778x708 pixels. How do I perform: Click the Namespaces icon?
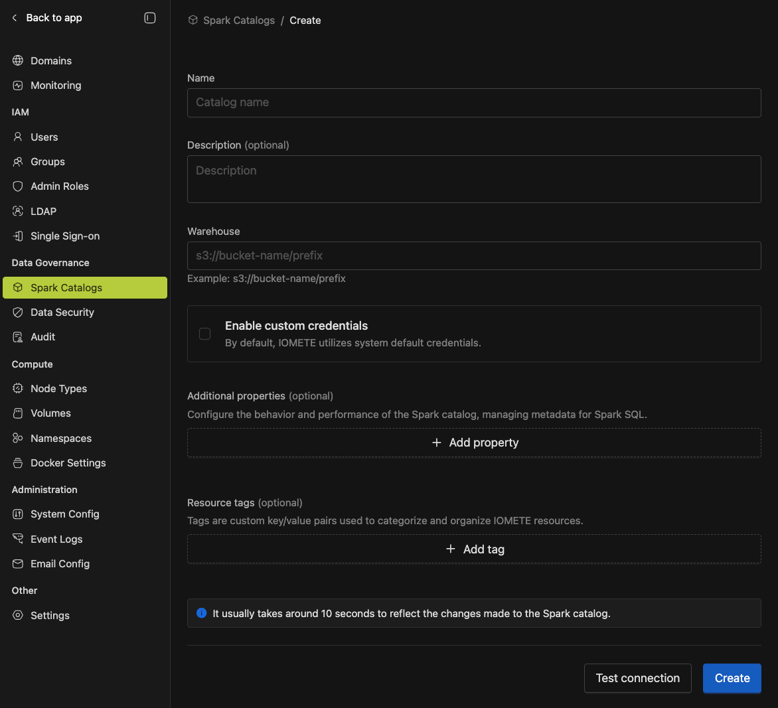pos(18,438)
